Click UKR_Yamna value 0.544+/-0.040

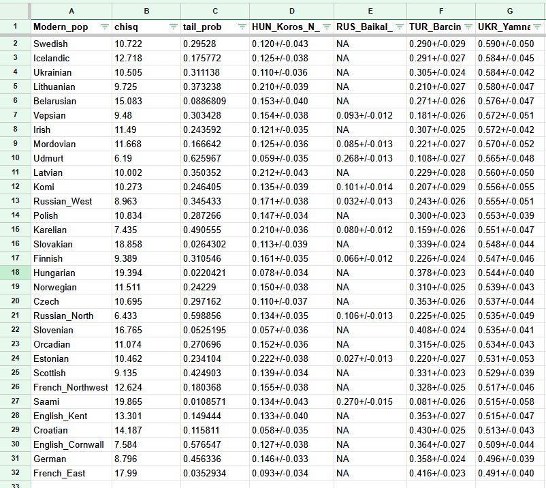[510, 273]
